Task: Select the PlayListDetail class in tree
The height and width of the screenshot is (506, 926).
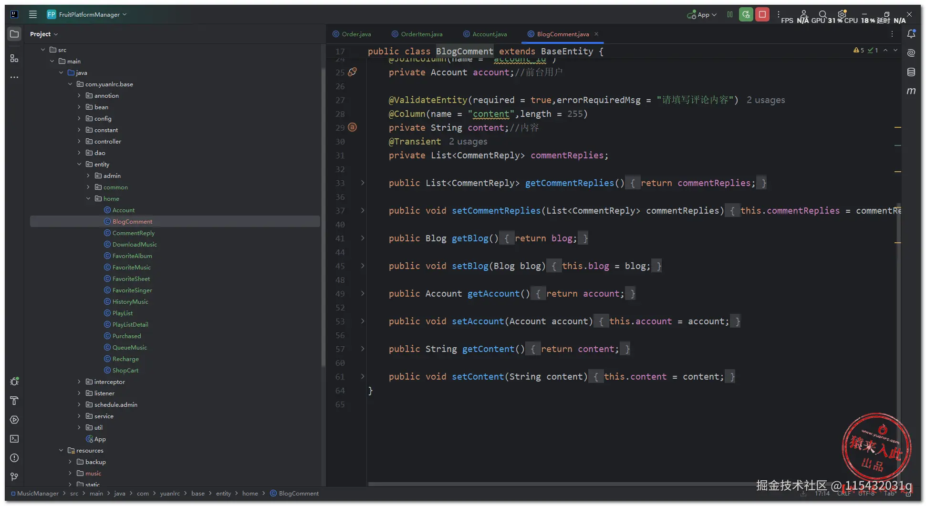Action: click(130, 324)
